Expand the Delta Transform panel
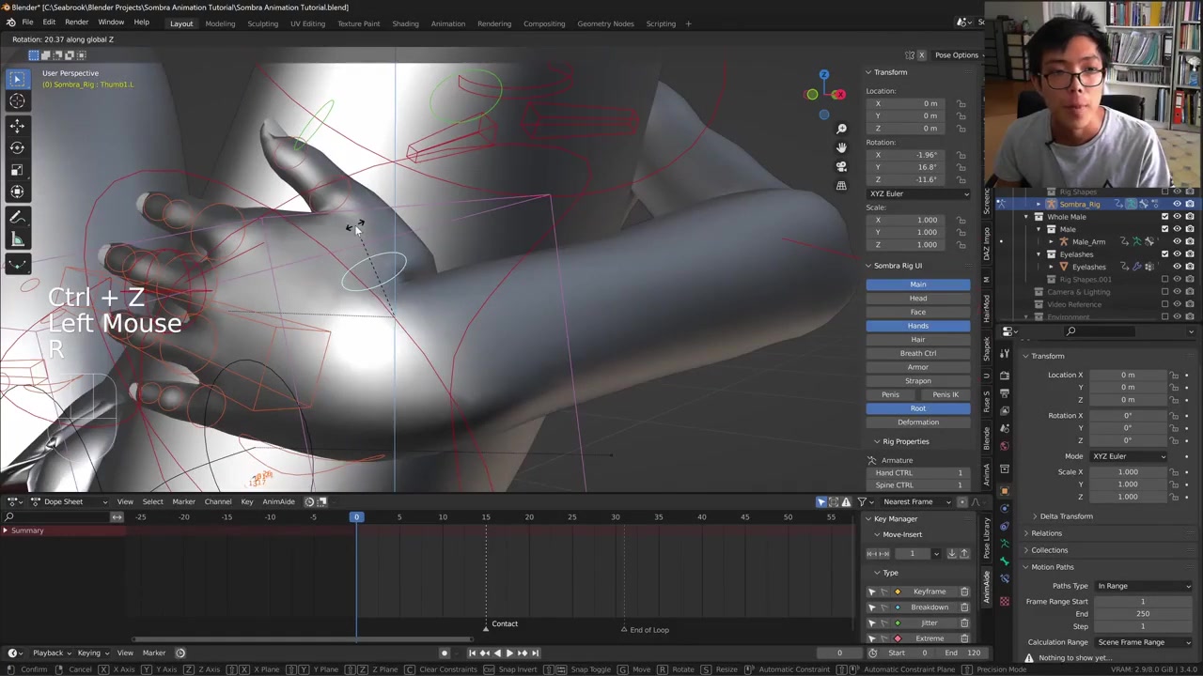 [x=1066, y=516]
